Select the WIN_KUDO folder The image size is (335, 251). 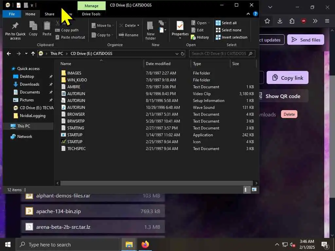pyautogui.click(x=77, y=80)
